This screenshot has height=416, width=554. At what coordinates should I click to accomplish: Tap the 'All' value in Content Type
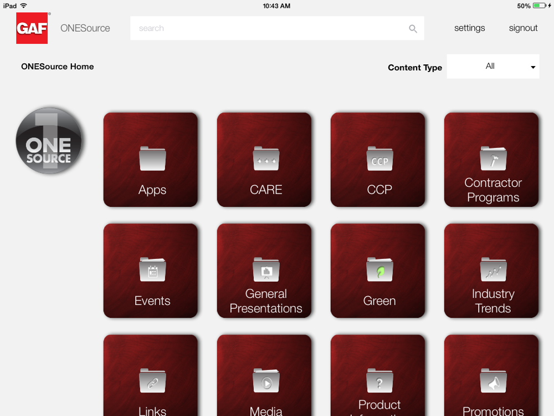[490, 66]
